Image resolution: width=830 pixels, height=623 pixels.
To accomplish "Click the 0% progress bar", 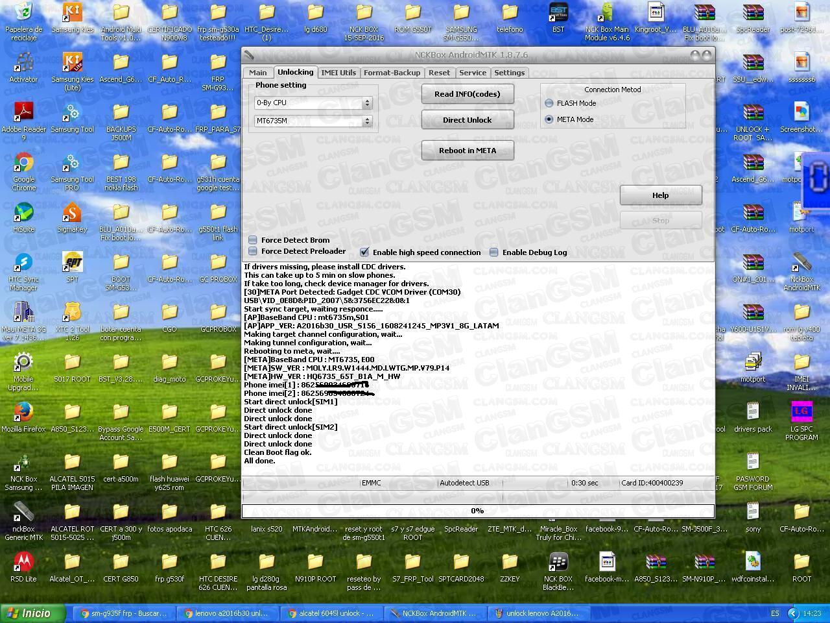I will [x=478, y=511].
